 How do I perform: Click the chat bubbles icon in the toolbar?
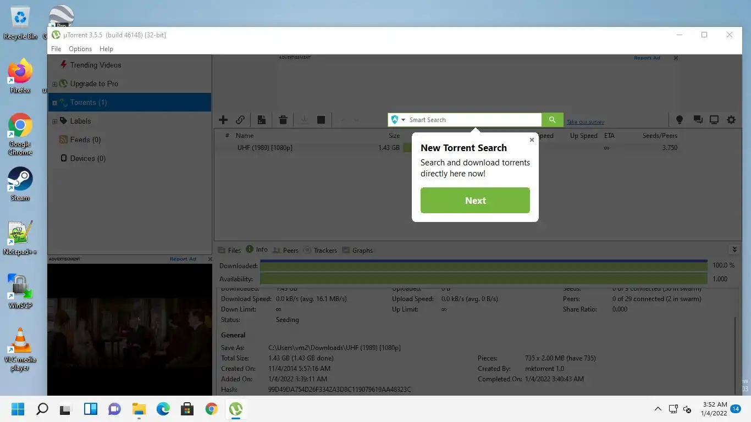tap(698, 120)
